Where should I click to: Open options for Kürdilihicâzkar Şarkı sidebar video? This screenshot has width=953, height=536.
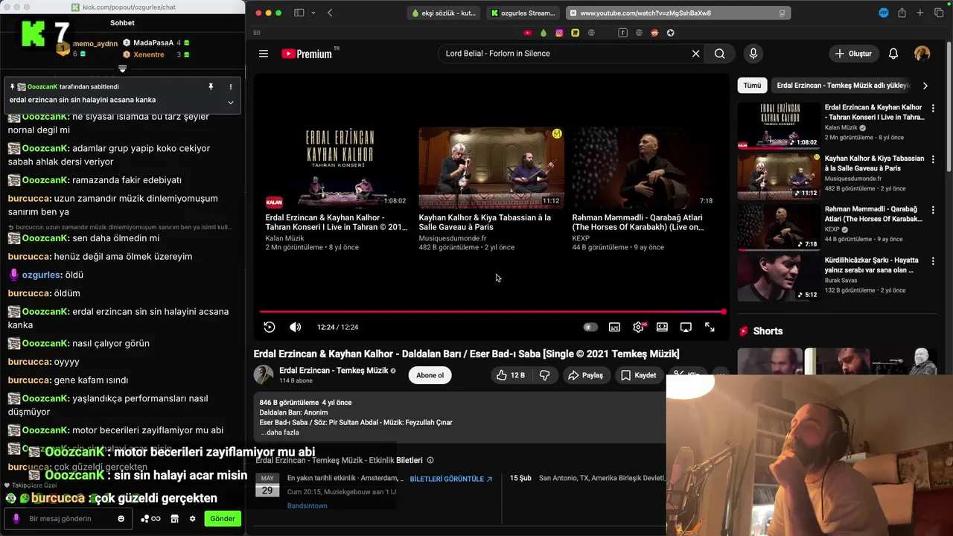tap(933, 261)
